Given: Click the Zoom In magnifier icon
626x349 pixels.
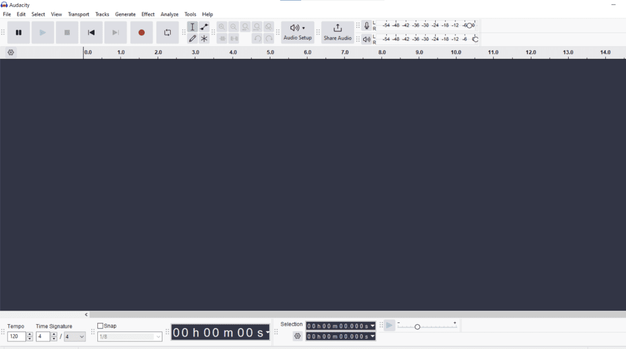Looking at the screenshot, I should tap(222, 27).
